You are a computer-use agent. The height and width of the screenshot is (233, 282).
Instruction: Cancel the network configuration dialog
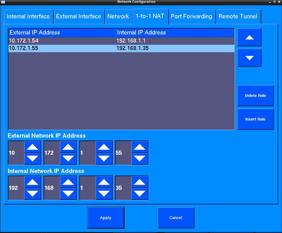click(x=176, y=218)
